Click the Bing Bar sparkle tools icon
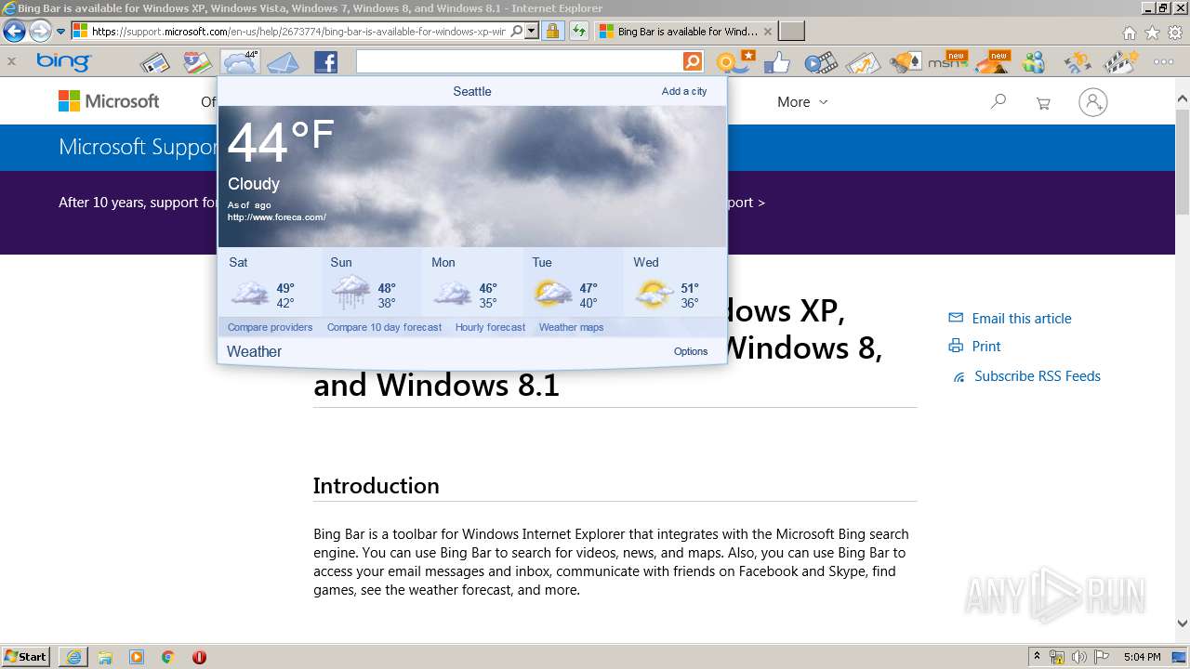The width and height of the screenshot is (1190, 669). point(1078,62)
